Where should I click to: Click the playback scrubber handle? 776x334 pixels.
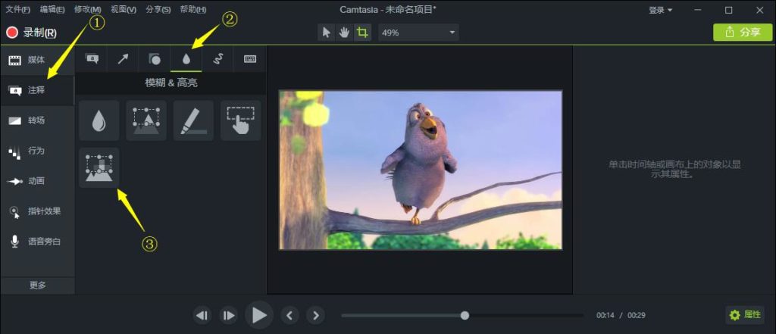click(x=465, y=315)
